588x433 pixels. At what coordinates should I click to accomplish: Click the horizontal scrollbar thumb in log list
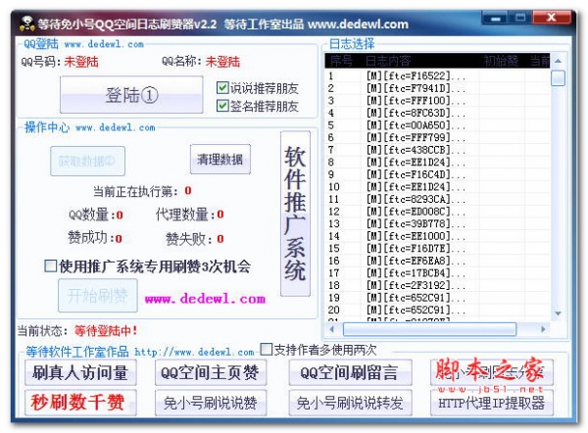429,329
